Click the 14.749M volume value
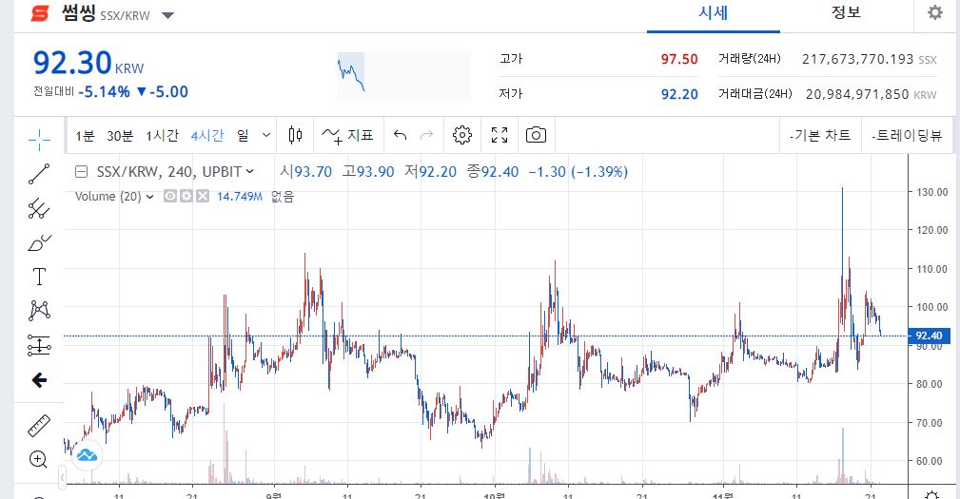Viewport: 960px width, 499px height. pyautogui.click(x=240, y=197)
